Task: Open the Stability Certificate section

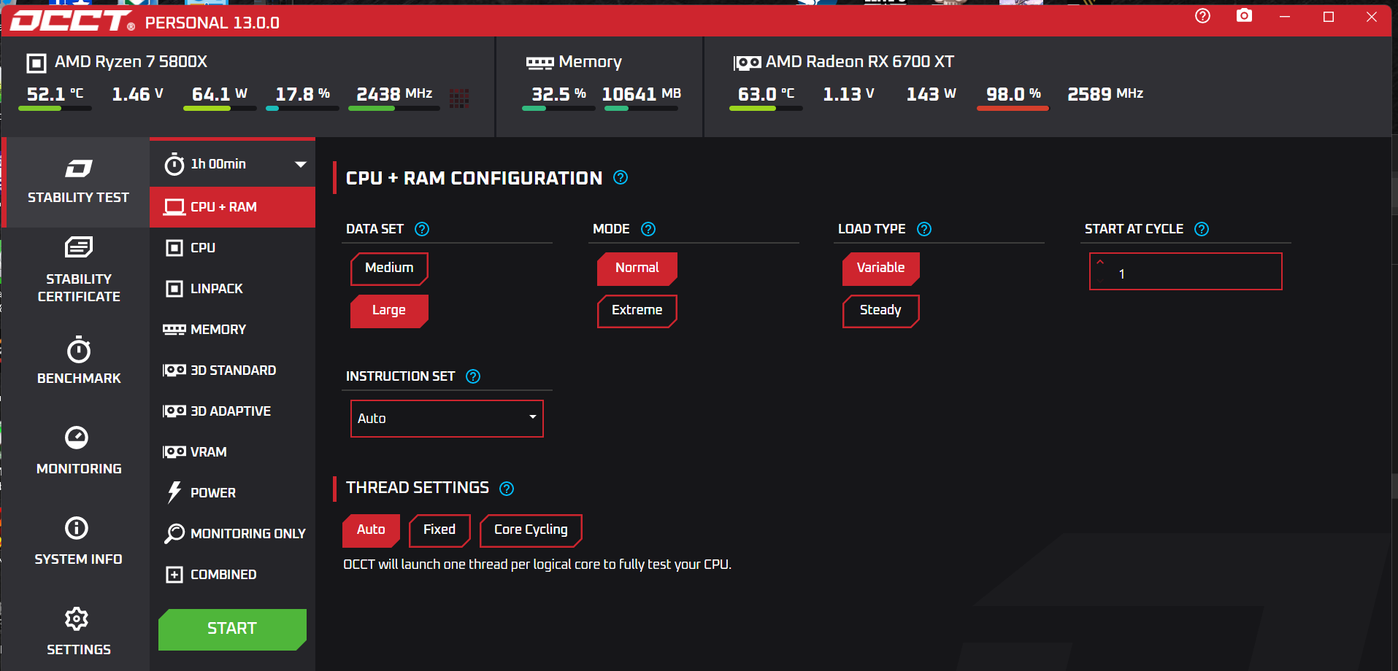Action: pos(78,270)
